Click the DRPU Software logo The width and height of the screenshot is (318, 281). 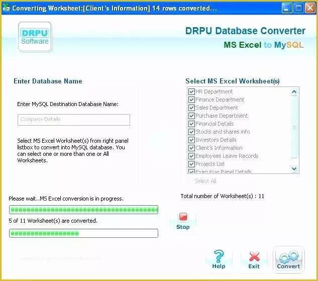[x=35, y=37]
